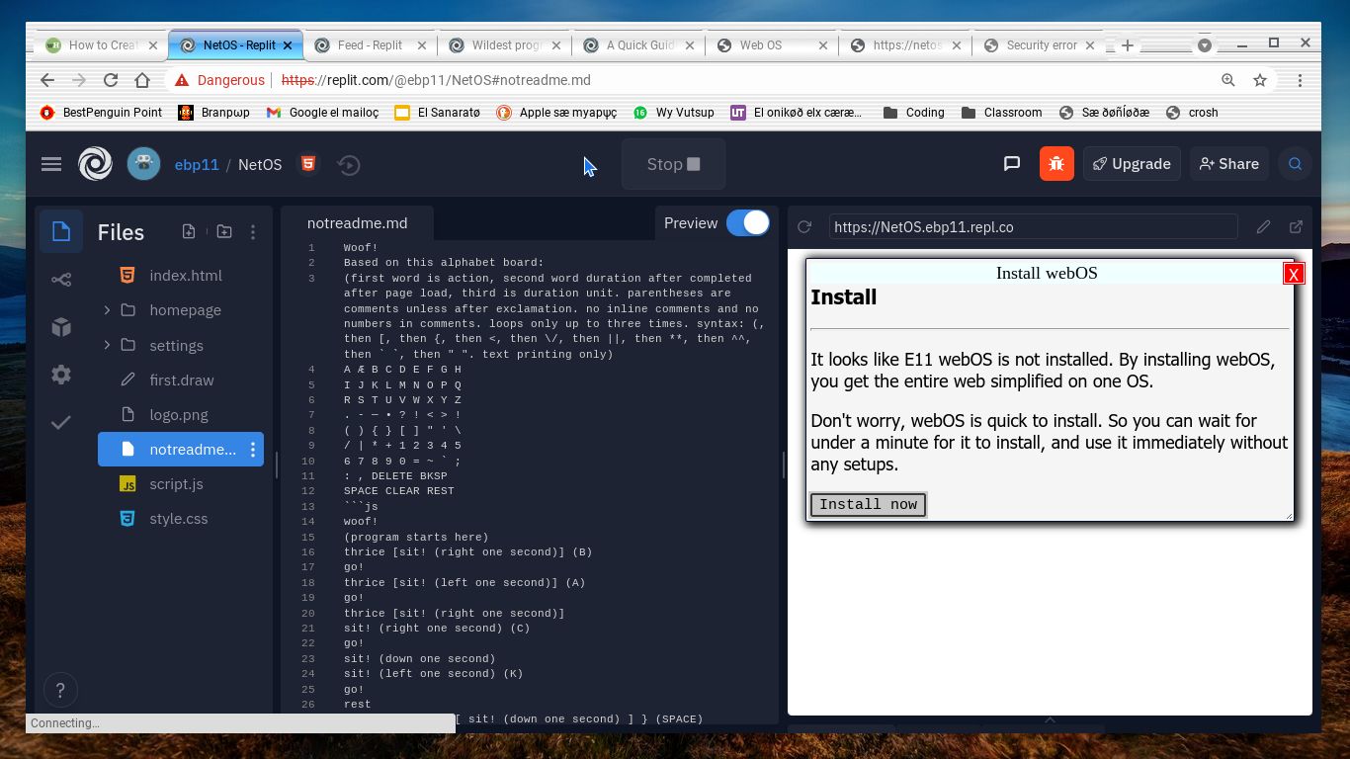
Task: Switch to How to Create tab
Action: pyautogui.click(x=102, y=44)
